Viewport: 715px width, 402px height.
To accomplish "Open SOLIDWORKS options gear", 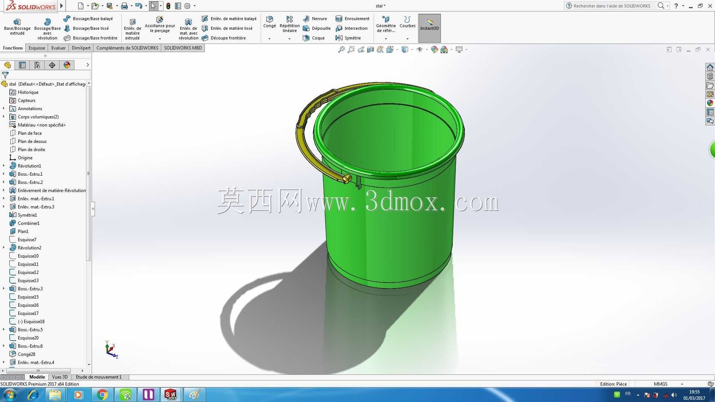I will [x=187, y=6].
